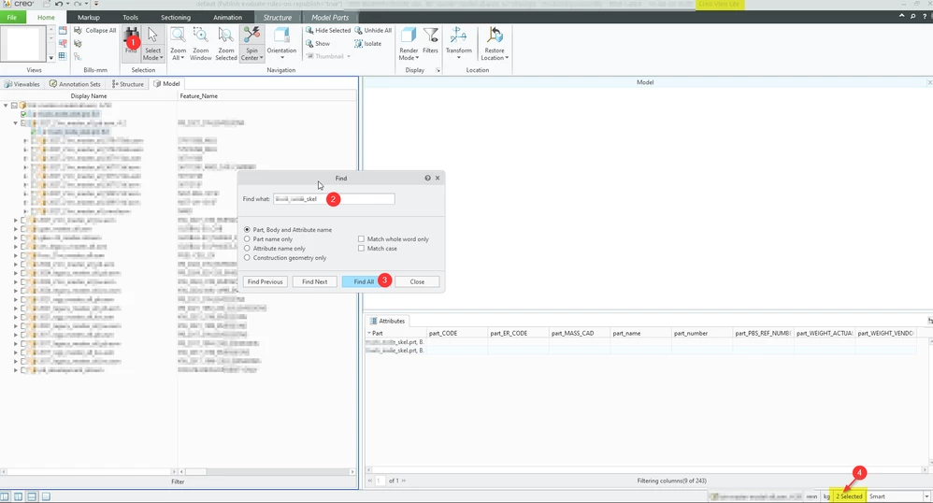Click the Find Previous button
The width and height of the screenshot is (933, 503).
[x=266, y=281]
